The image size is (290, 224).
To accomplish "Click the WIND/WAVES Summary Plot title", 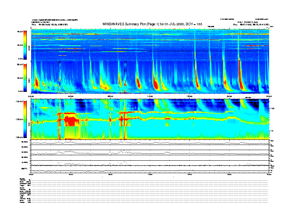I will (x=152, y=24).
